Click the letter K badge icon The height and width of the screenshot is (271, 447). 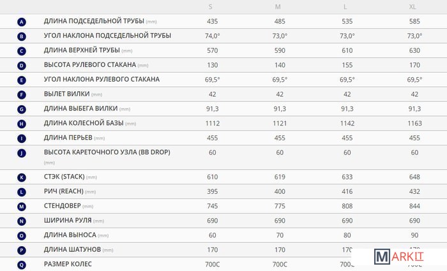coord(22,177)
